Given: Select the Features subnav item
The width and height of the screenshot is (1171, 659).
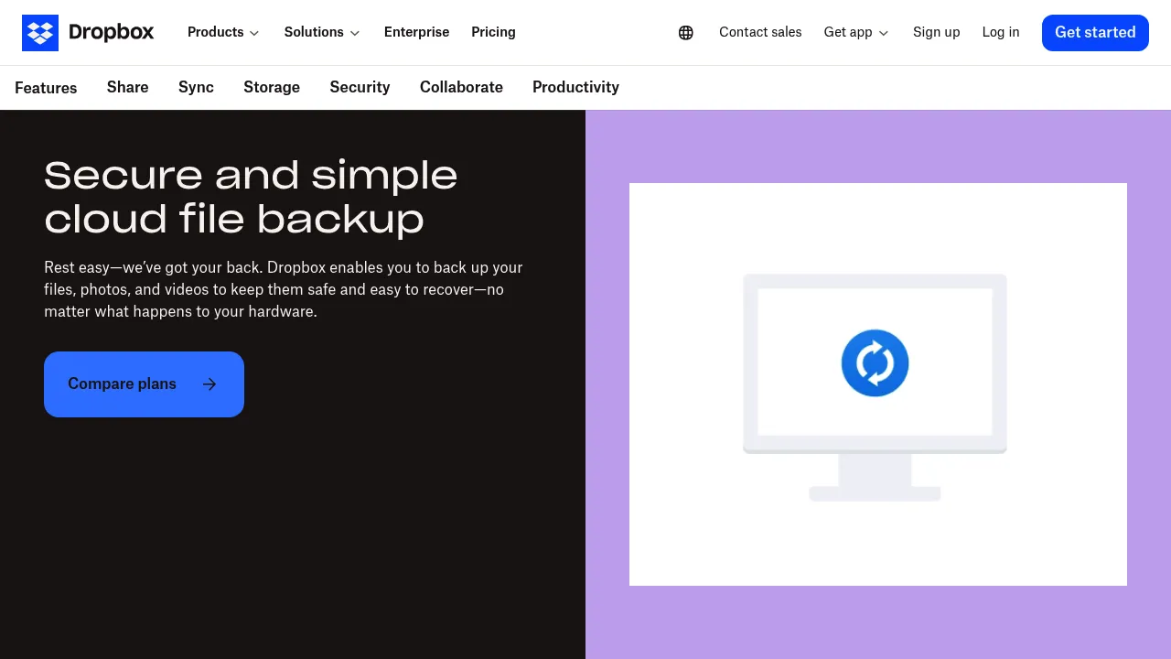Looking at the screenshot, I should [x=46, y=88].
